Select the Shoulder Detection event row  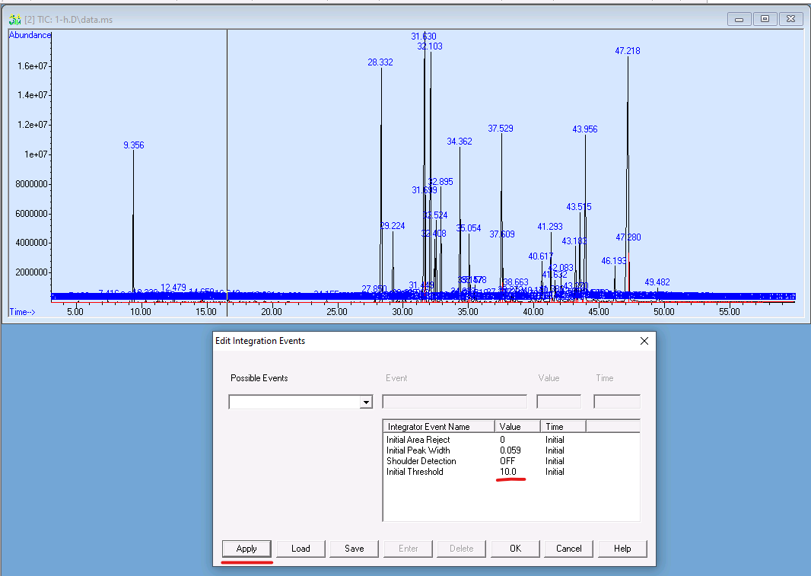pos(421,461)
